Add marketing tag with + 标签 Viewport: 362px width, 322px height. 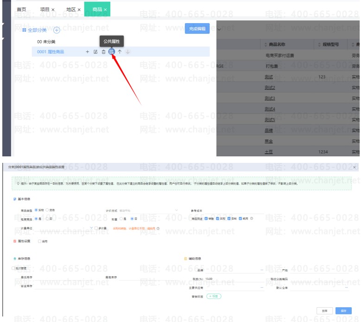214,296
